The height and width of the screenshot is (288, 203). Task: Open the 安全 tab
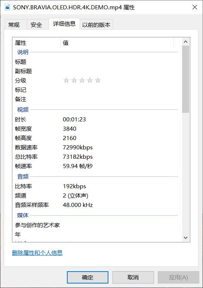tap(38, 24)
